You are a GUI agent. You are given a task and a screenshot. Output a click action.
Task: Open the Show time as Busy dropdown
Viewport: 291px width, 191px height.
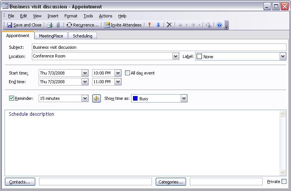[184, 98]
